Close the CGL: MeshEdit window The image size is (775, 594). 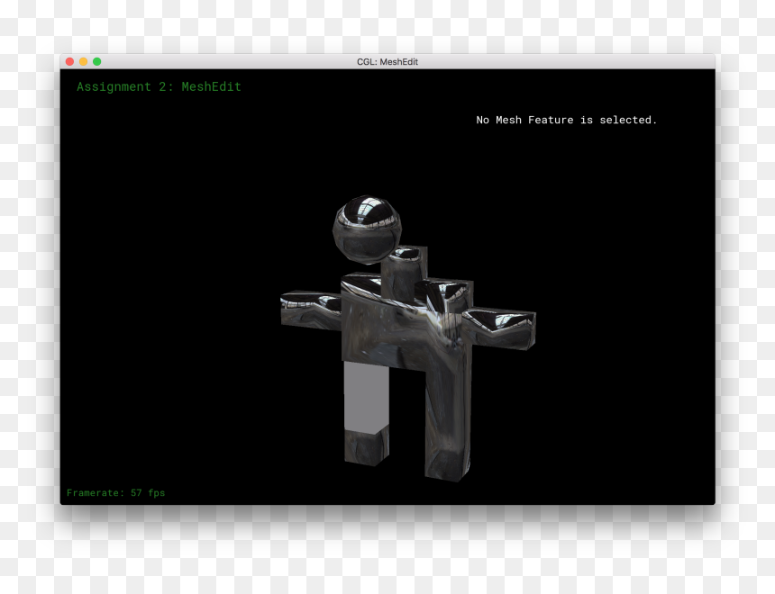click(69, 62)
